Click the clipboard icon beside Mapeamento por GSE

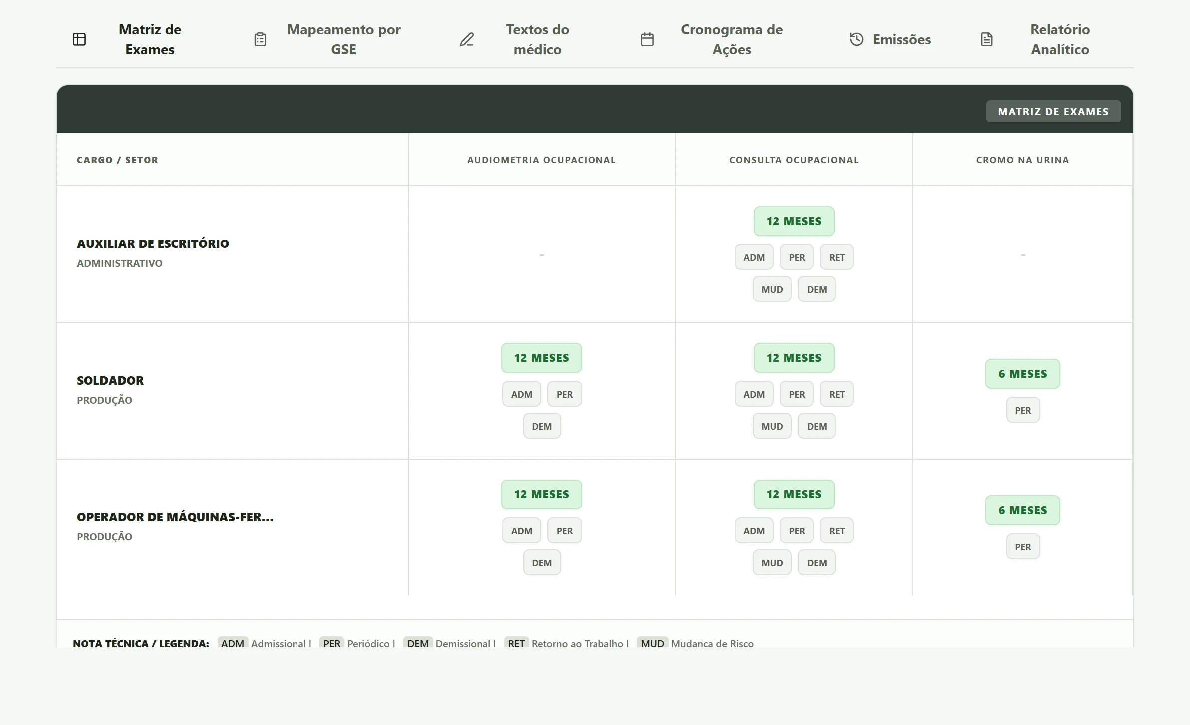coord(260,39)
